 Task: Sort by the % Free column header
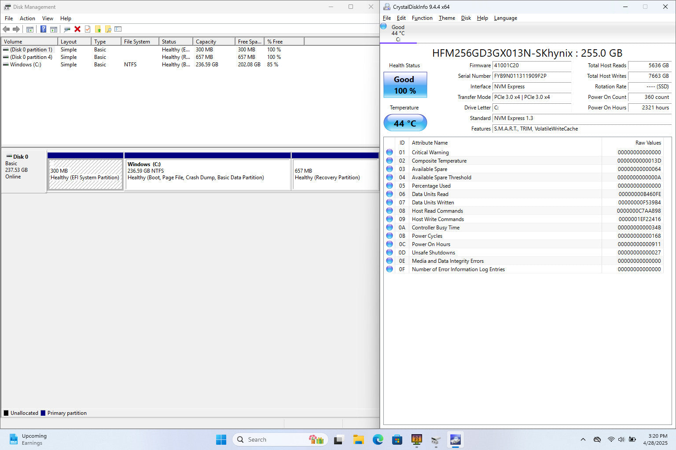click(x=284, y=41)
